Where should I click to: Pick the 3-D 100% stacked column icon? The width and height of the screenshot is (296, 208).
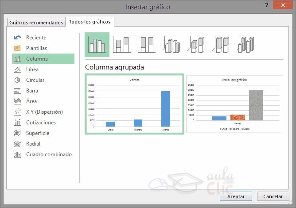[x=220, y=45]
